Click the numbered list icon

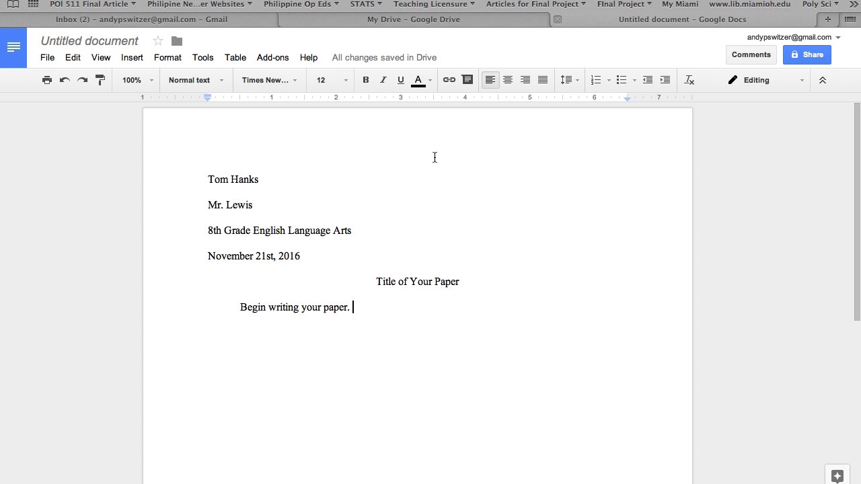pos(595,80)
